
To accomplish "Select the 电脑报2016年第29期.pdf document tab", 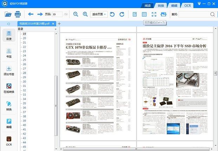I will click(34, 23).
